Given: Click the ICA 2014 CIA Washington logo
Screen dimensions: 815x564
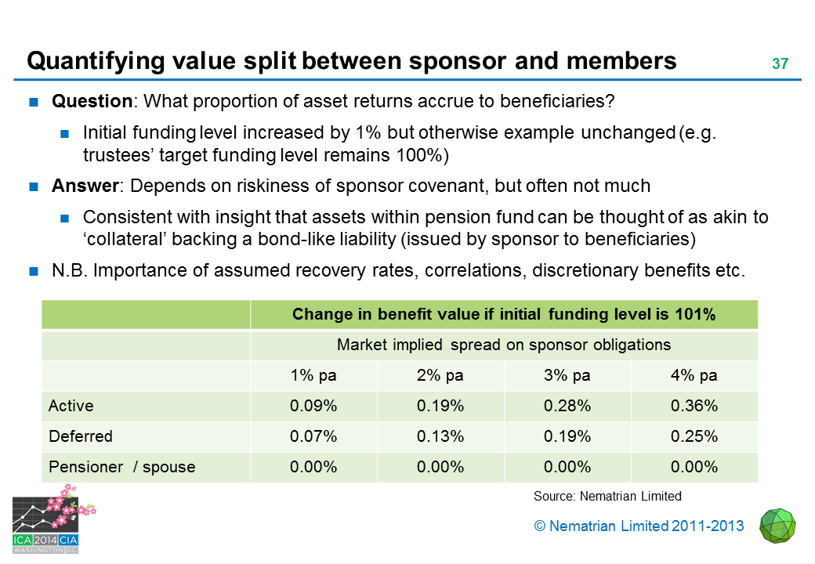Looking at the screenshot, I should coord(47,519).
